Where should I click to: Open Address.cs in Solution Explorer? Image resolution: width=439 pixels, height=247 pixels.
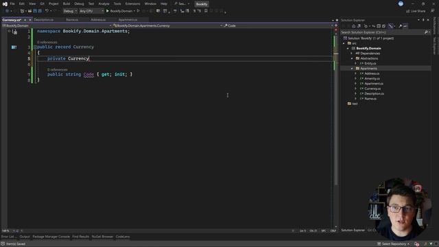372,73
